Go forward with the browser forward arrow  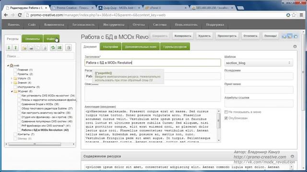click(x=12, y=15)
